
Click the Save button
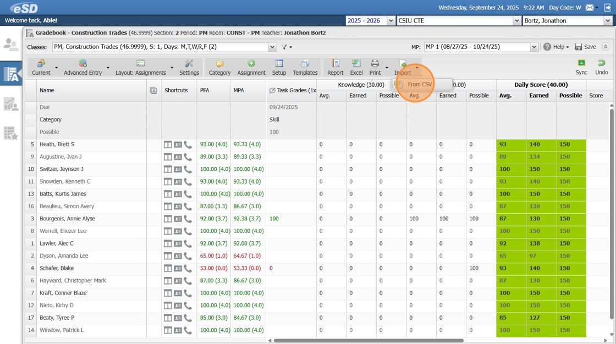click(x=585, y=47)
